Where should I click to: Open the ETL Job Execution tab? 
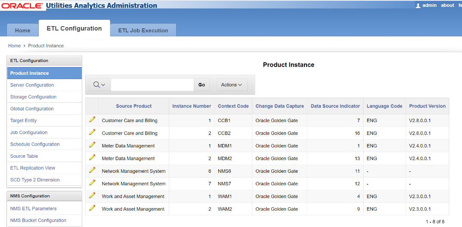[x=143, y=30]
